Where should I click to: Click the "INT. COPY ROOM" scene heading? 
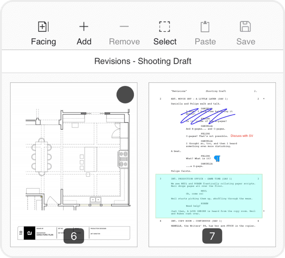[196, 221]
